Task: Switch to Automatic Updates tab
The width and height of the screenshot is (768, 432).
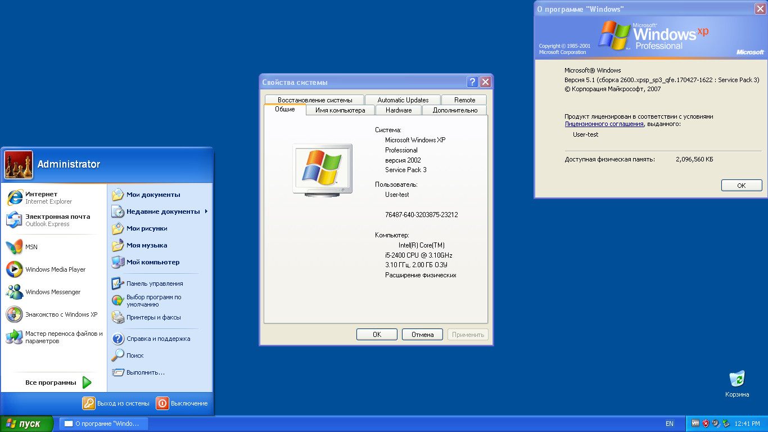Action: click(x=403, y=100)
